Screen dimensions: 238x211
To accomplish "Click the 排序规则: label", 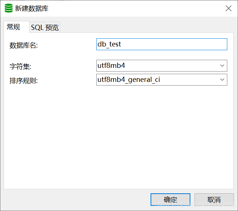I will point(24,80).
